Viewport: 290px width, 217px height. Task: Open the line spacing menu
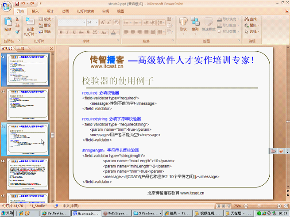point(161,23)
